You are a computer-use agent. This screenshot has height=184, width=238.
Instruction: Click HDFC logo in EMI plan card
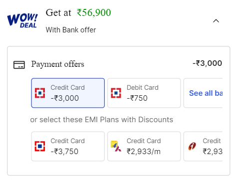click(40, 146)
